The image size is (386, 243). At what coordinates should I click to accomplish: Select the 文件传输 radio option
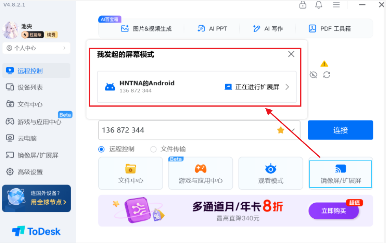pyautogui.click(x=154, y=149)
